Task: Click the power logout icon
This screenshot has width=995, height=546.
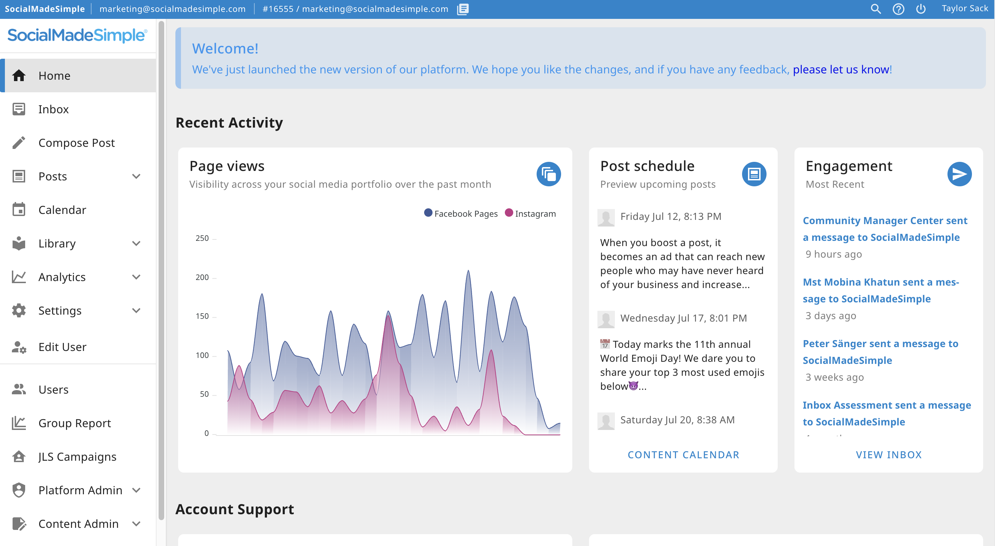Action: tap(921, 9)
